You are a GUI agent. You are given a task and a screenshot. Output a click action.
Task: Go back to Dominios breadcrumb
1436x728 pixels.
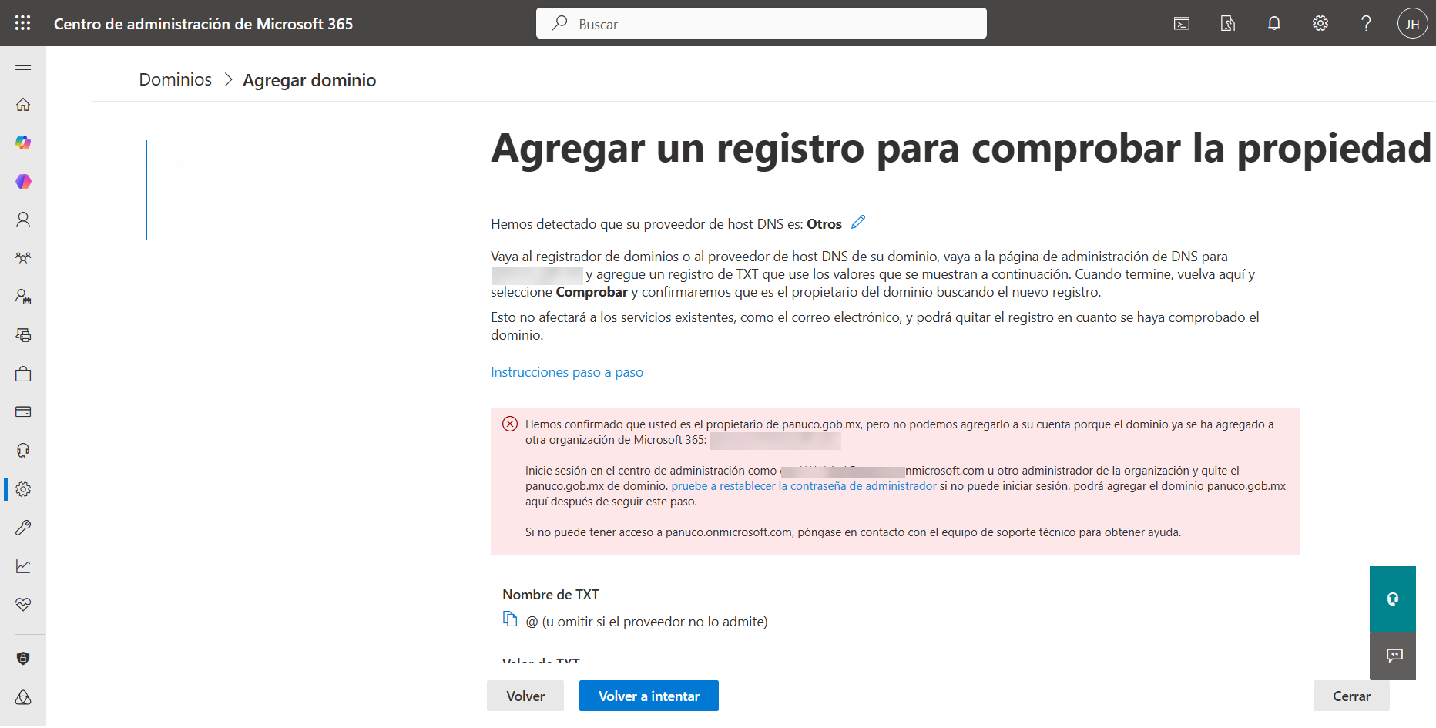pos(175,79)
